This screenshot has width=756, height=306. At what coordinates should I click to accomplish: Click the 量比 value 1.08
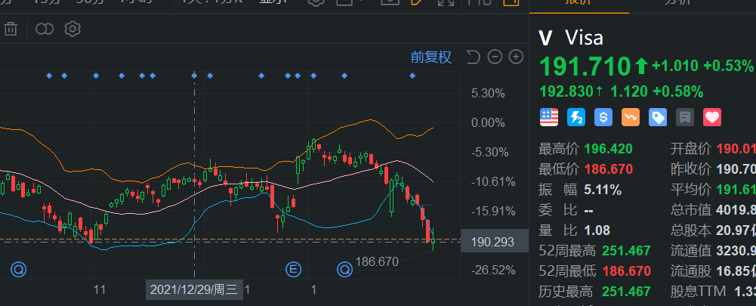click(597, 230)
